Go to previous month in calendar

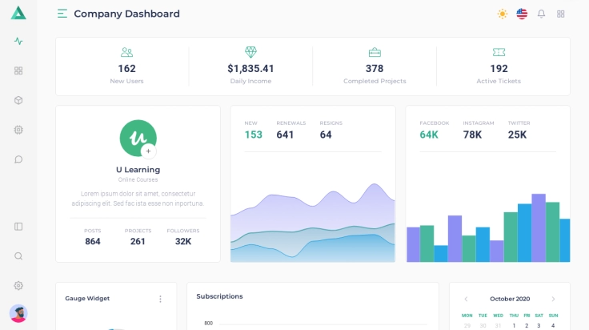click(x=467, y=299)
